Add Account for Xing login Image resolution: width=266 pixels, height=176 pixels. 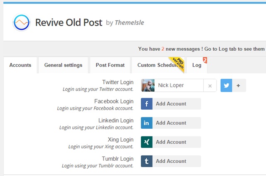[171, 142]
